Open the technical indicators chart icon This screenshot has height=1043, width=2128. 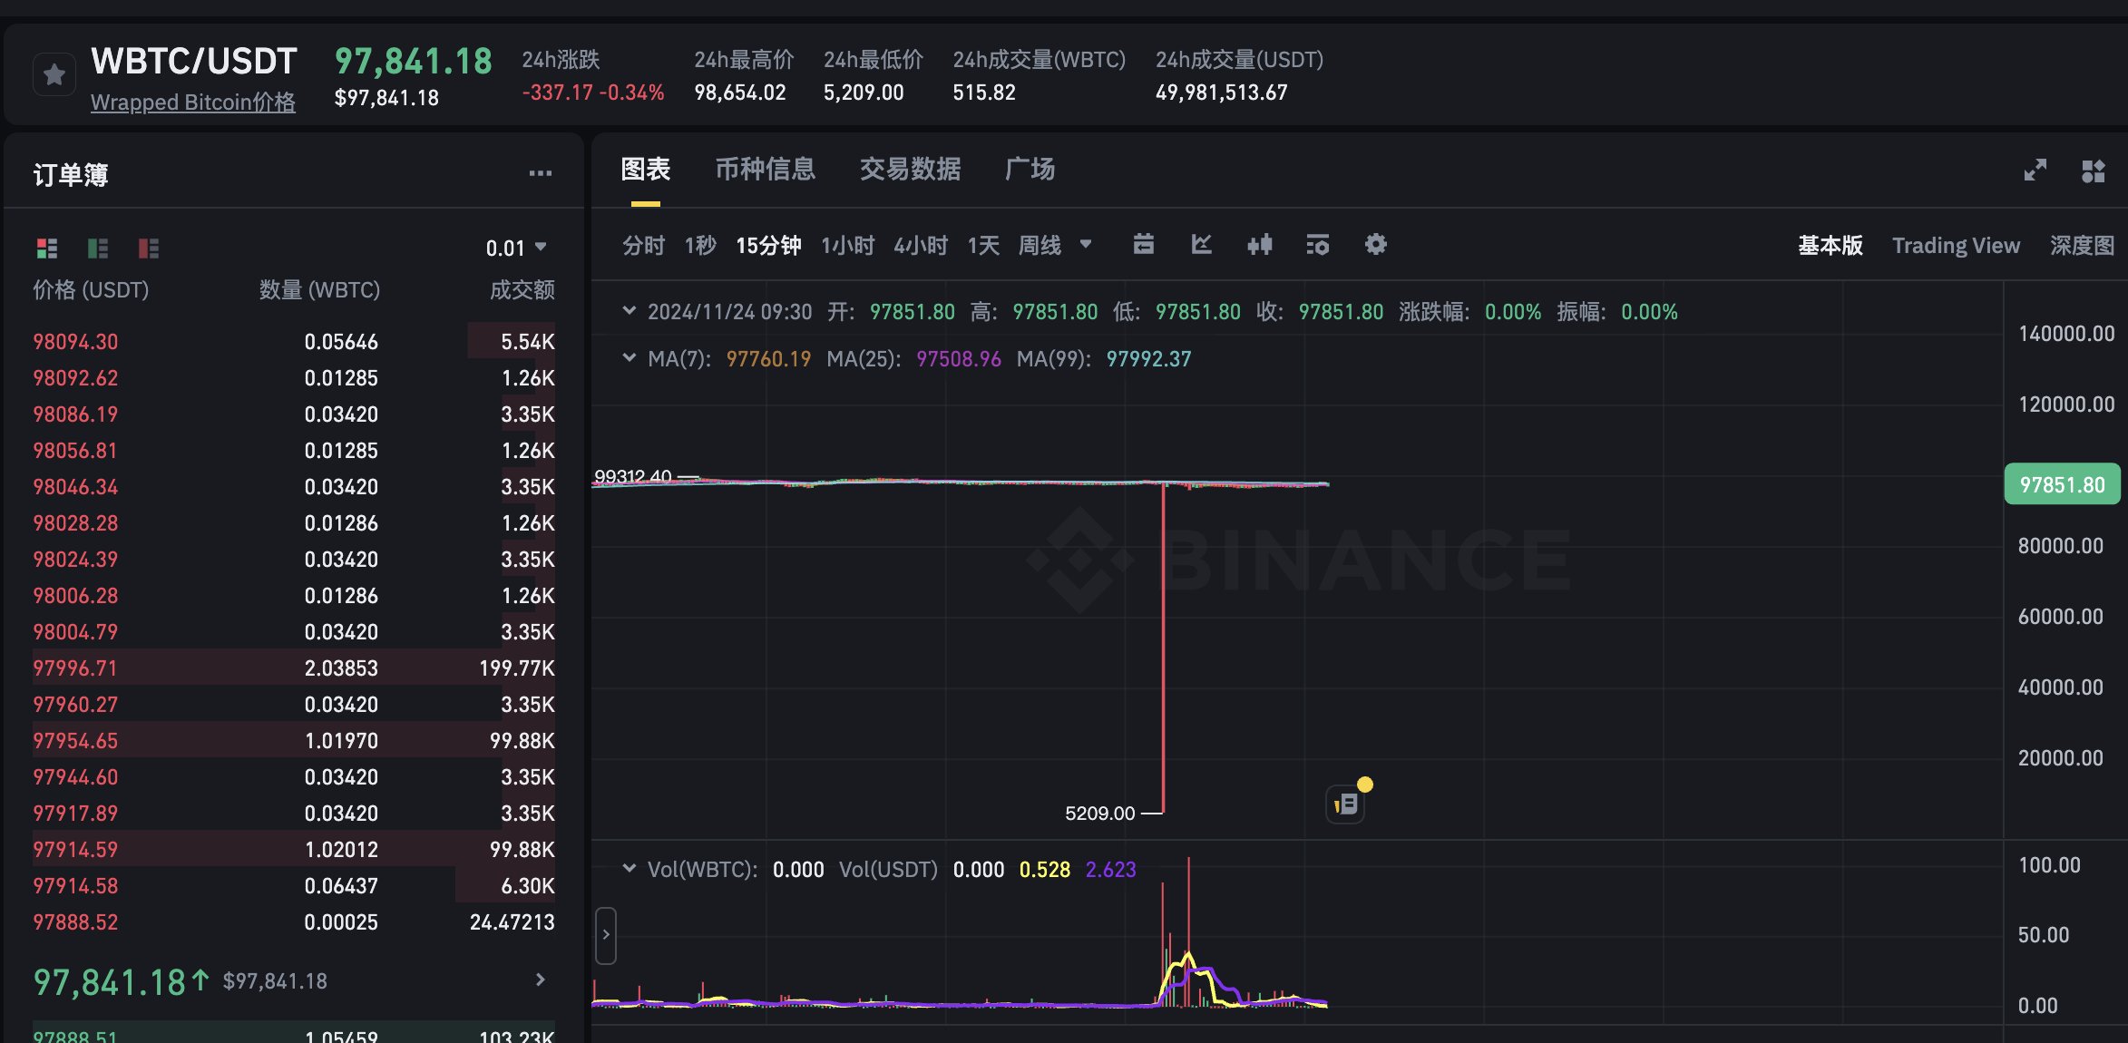[1201, 244]
